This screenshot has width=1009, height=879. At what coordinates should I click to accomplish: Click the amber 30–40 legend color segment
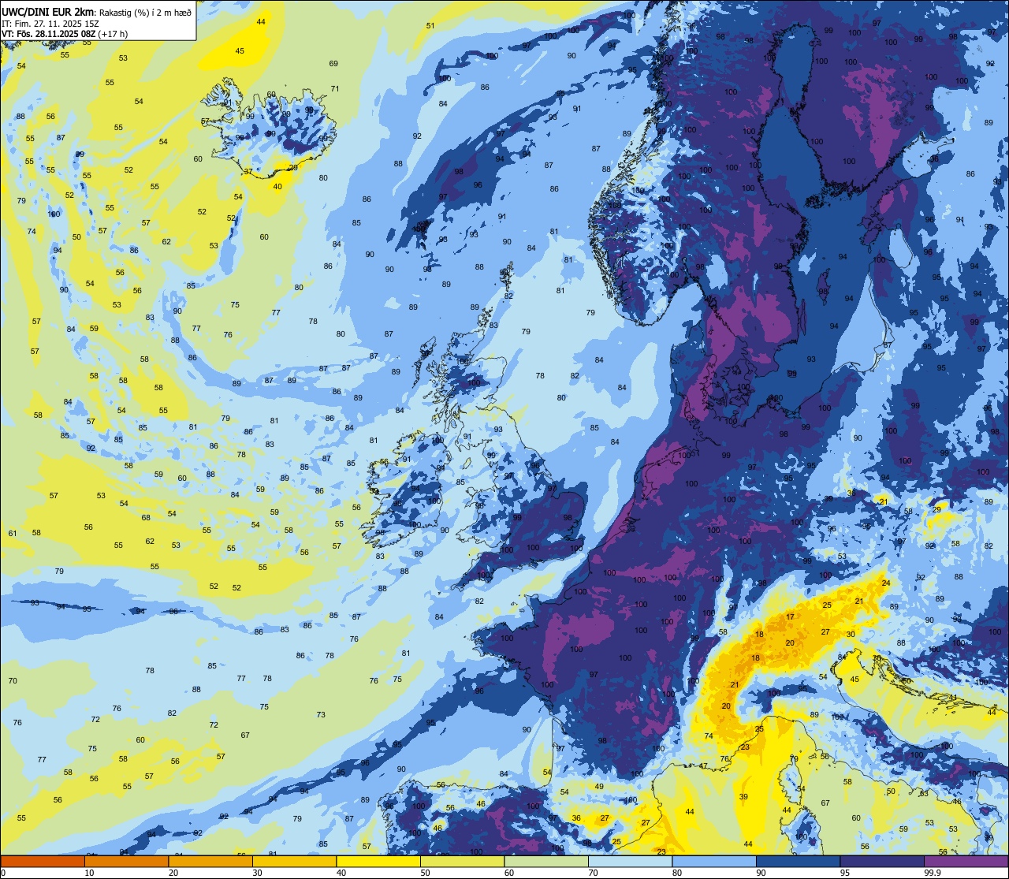(x=294, y=861)
